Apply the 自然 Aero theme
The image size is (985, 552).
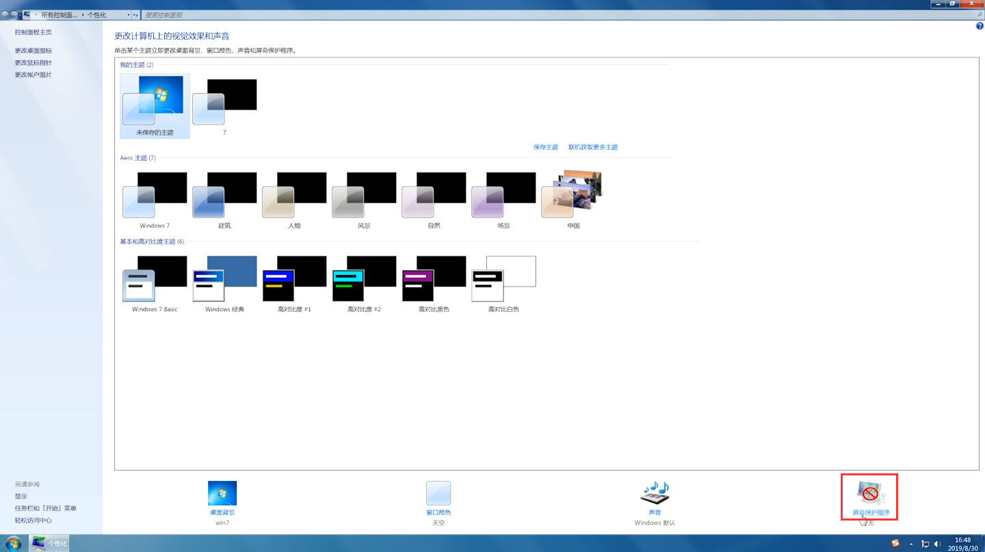click(434, 200)
